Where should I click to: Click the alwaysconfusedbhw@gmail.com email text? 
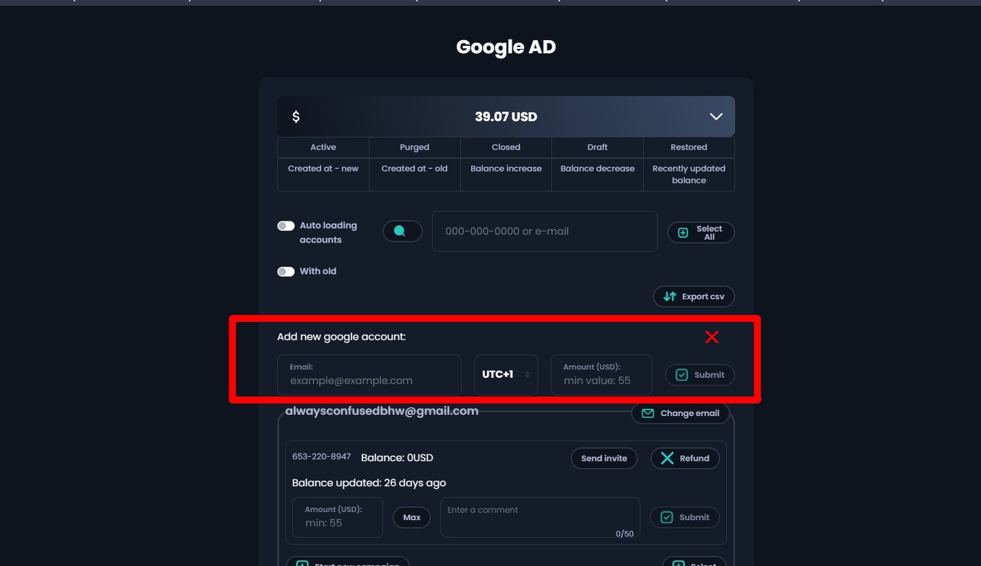[x=381, y=411]
